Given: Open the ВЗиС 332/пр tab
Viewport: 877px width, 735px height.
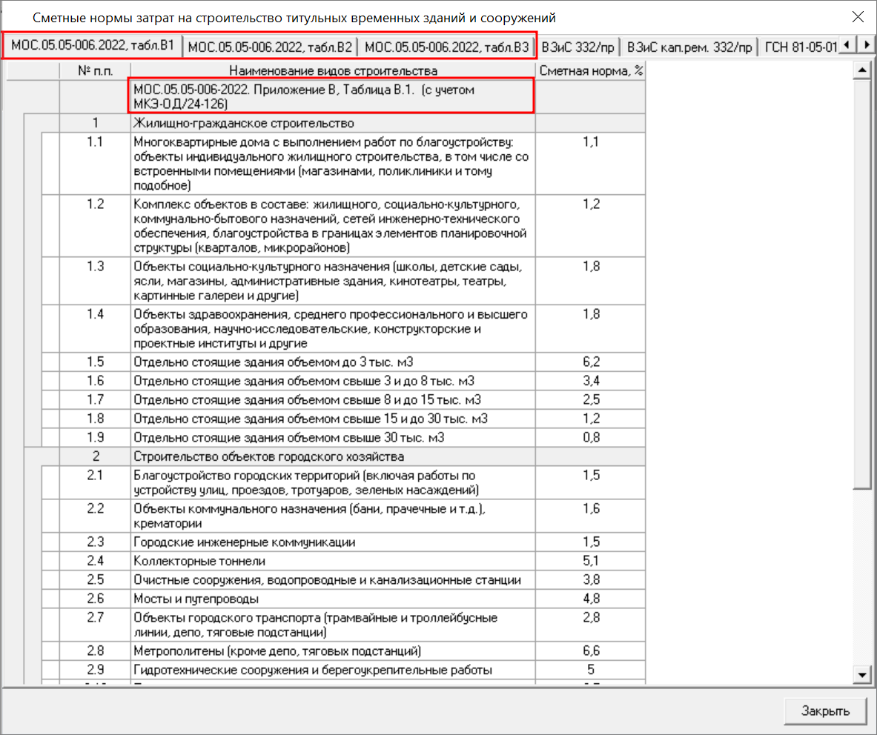Looking at the screenshot, I should (x=578, y=47).
